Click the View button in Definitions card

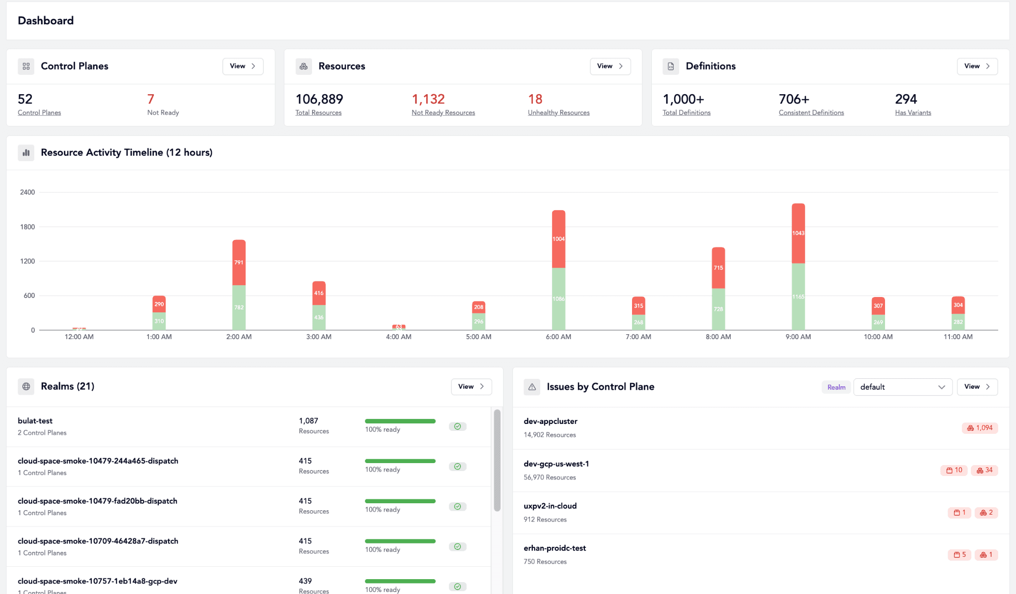coord(977,66)
